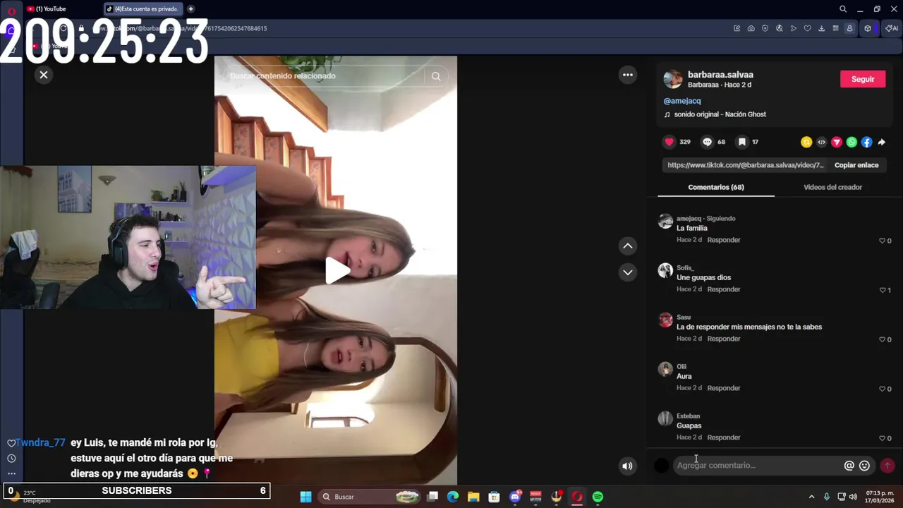Open Opera tab search magnifier

(843, 9)
